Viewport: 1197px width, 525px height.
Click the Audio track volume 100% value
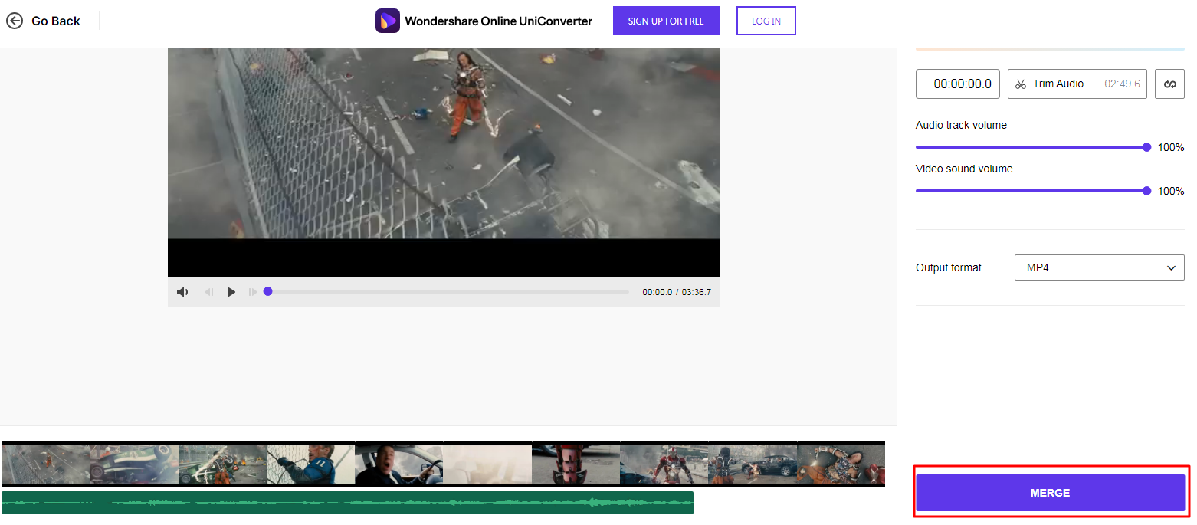(x=1171, y=147)
